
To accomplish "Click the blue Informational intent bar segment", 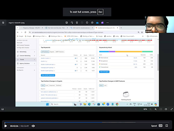I will point(104,52).
